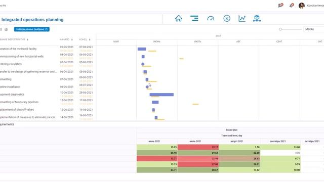Select the methanol facility activity row

coord(48,49)
